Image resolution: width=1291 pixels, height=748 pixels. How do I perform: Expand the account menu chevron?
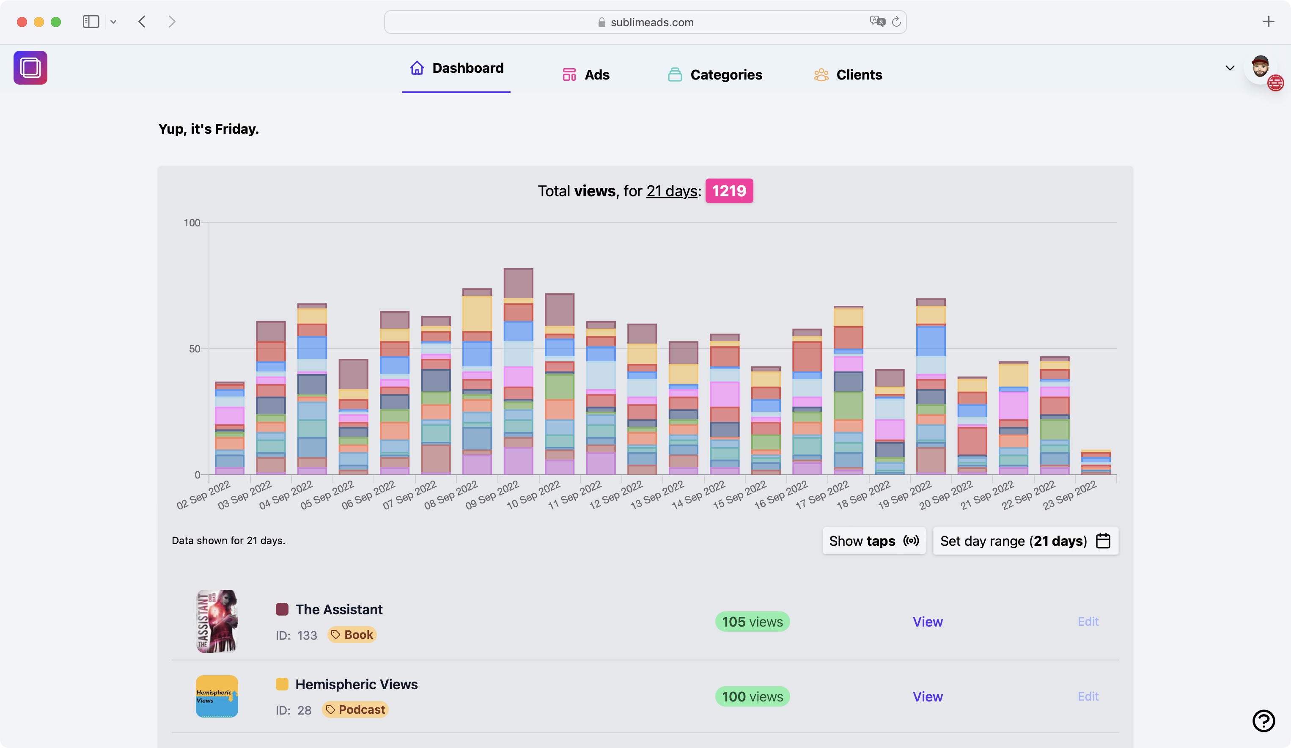point(1230,68)
